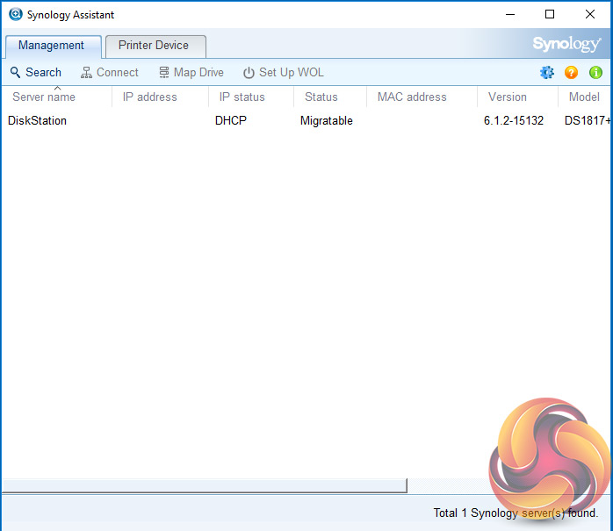The image size is (613, 531).
Task: Sort by Status column header
Action: 330,97
